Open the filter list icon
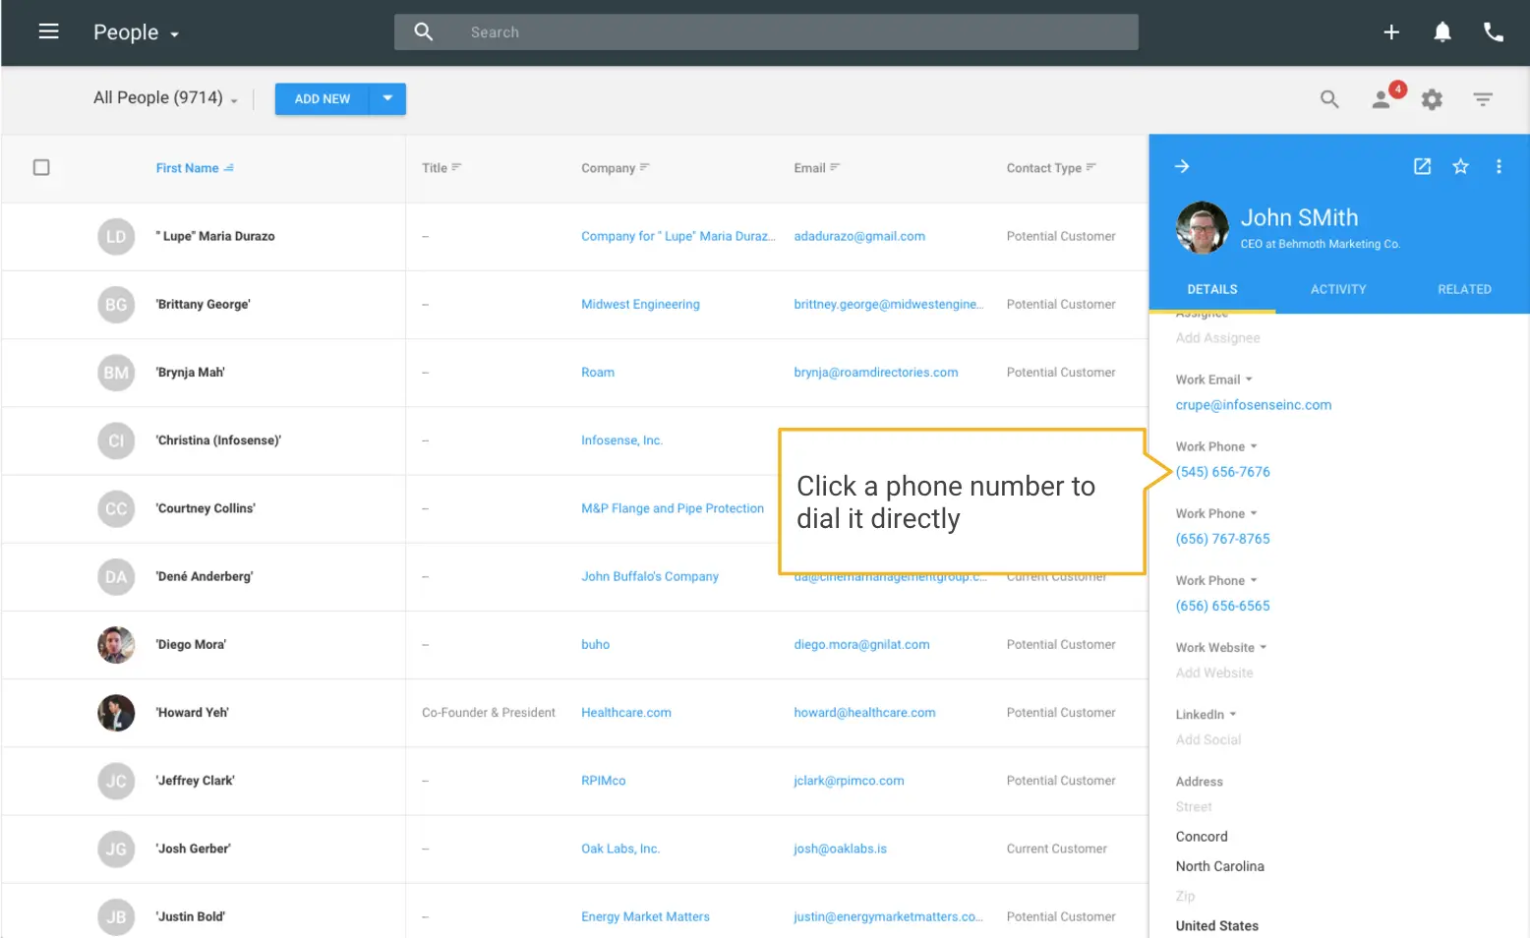The height and width of the screenshot is (938, 1530). pos(1483,99)
